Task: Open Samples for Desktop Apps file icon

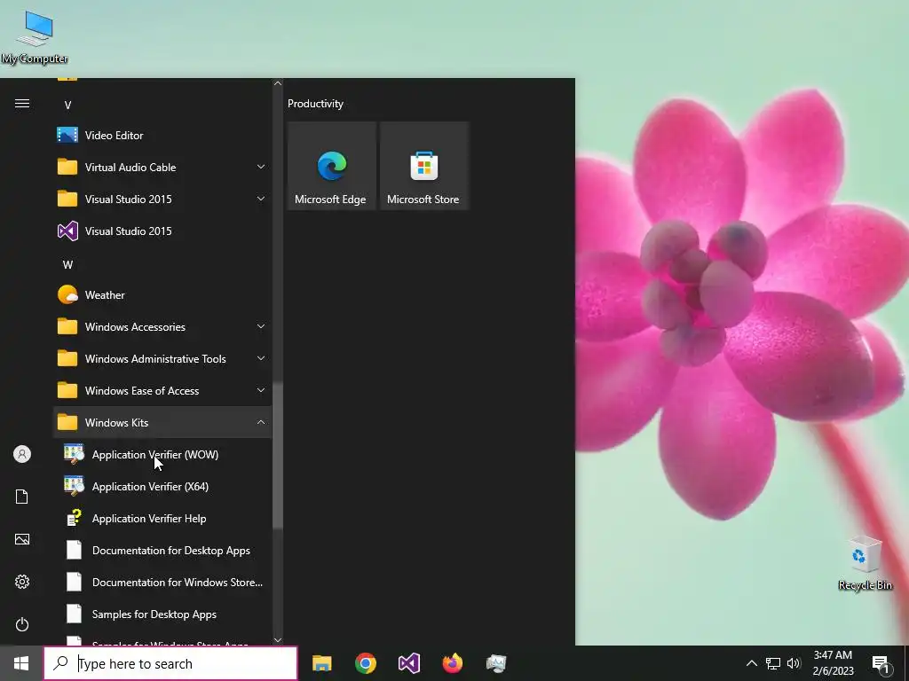Action: (x=75, y=614)
